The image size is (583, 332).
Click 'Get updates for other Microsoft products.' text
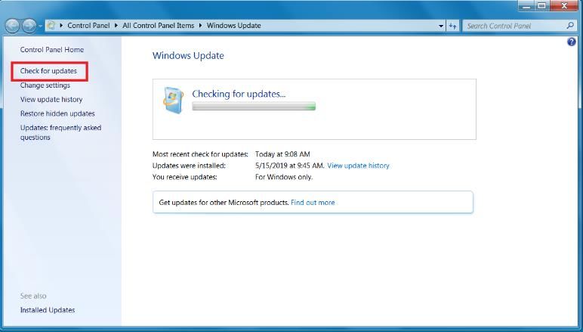coord(224,203)
